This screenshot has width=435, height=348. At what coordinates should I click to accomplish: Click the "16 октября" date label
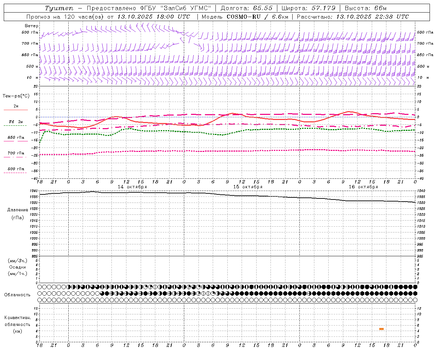[x=363, y=187]
